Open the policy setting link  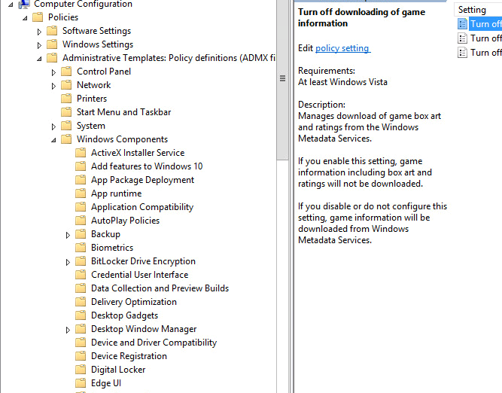[x=342, y=48]
